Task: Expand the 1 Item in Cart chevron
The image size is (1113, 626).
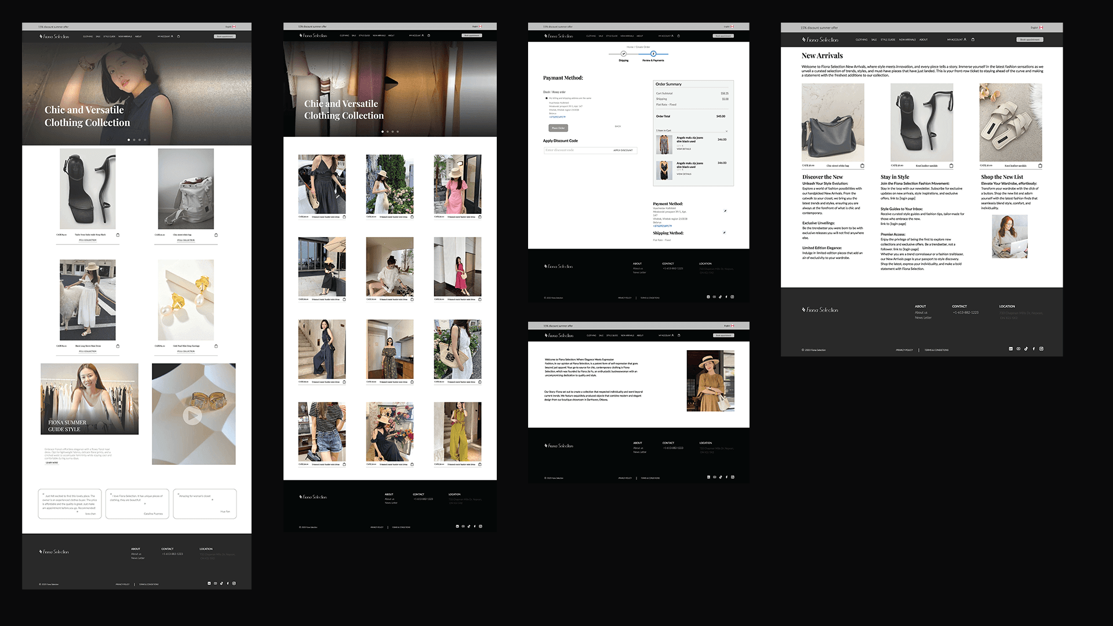Action: coord(726,131)
